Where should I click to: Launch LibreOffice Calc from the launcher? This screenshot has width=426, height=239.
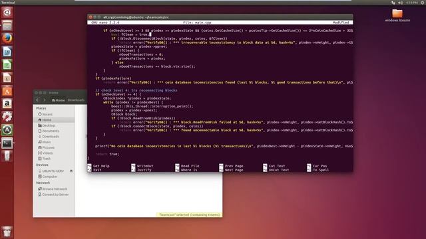pyautogui.click(x=7, y=65)
